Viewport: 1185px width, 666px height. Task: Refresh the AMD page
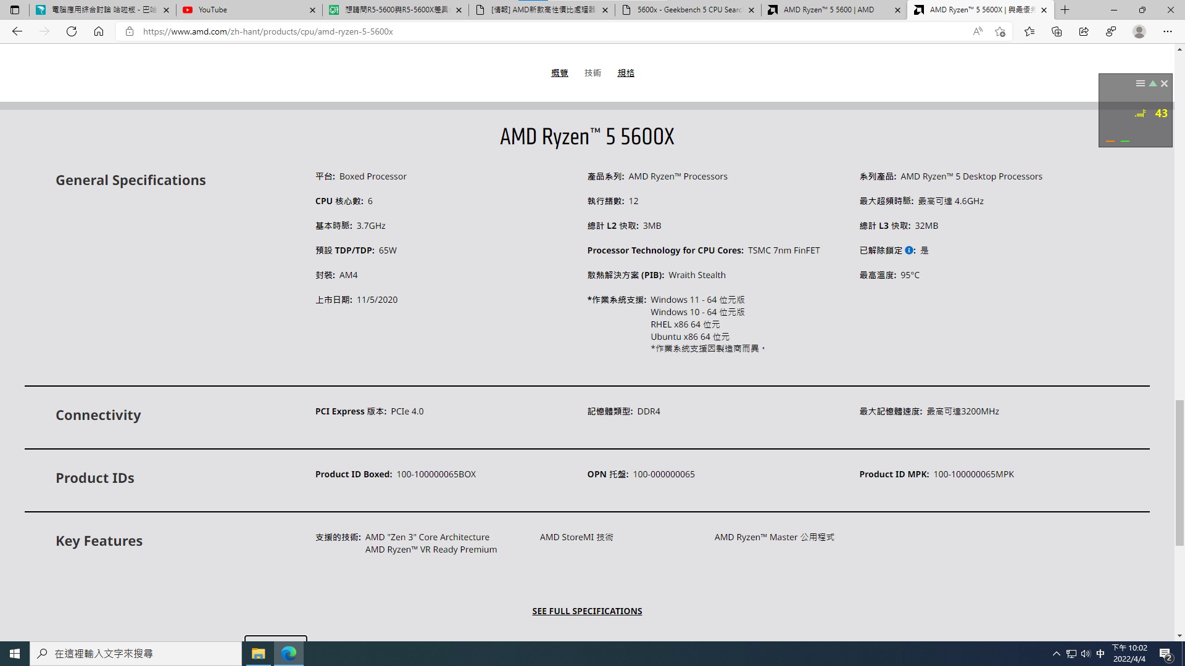click(x=72, y=31)
